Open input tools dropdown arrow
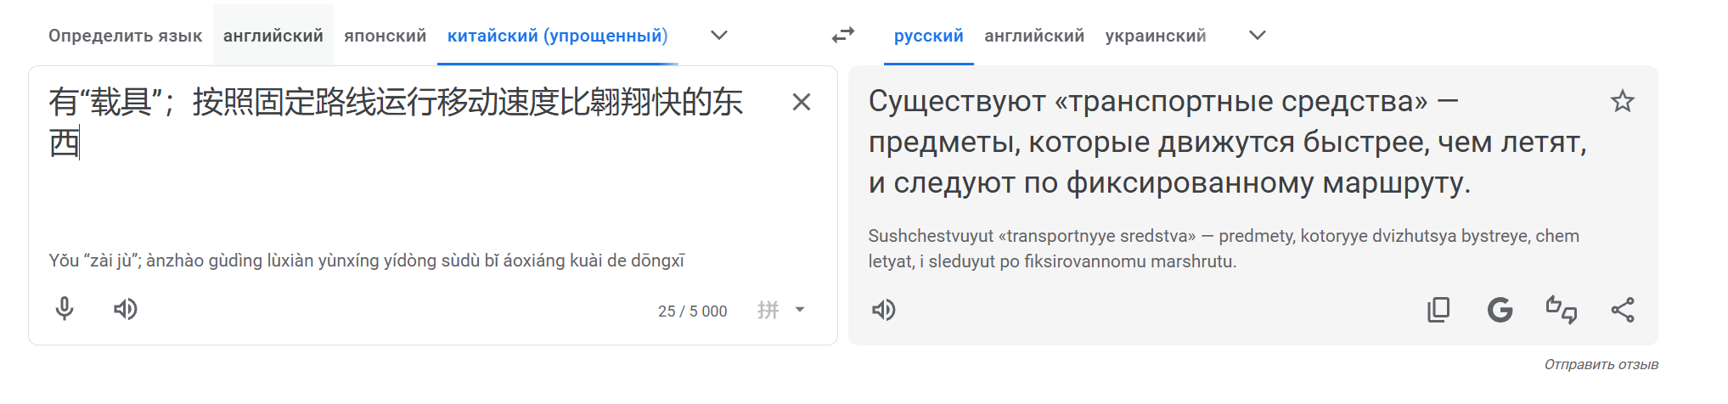 click(800, 310)
